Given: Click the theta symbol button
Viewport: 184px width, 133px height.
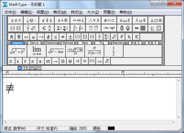Looking at the screenshot, I should tap(19, 37).
